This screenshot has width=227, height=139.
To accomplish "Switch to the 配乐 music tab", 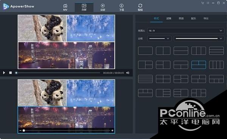I will (194, 18).
